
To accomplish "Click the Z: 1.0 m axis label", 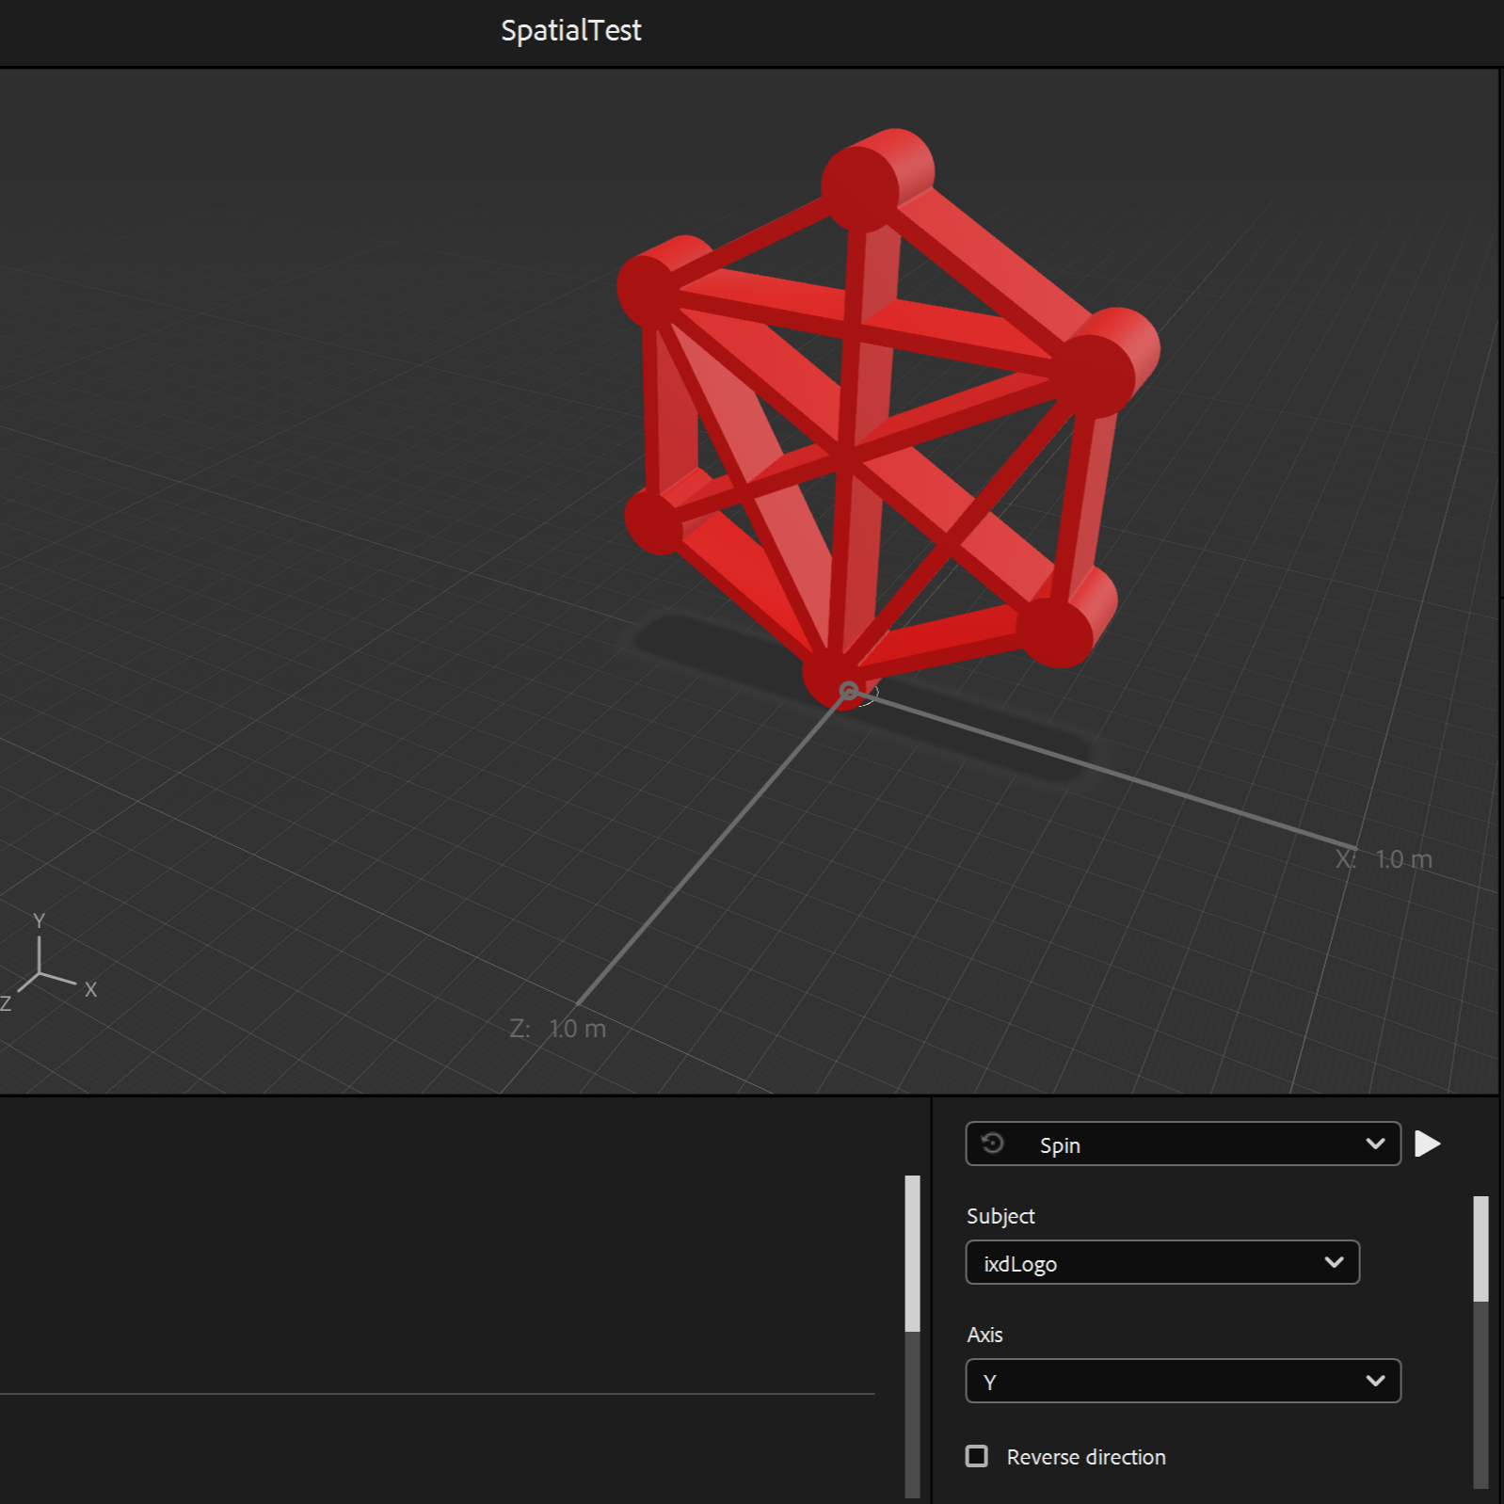I will pyautogui.click(x=558, y=1029).
